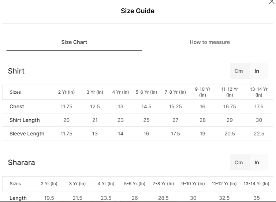The width and height of the screenshot is (276, 202).
Task: Click the 2 Yr (In) Shirt column header
Action: coord(66,92)
